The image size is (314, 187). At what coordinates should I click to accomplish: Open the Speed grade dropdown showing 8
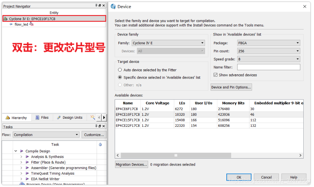point(269,59)
